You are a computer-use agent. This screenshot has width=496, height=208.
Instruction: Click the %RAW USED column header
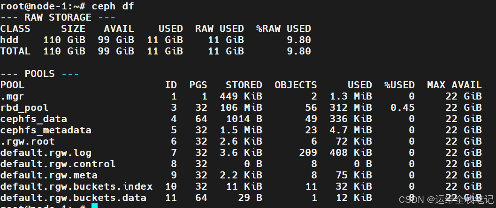[x=284, y=29]
